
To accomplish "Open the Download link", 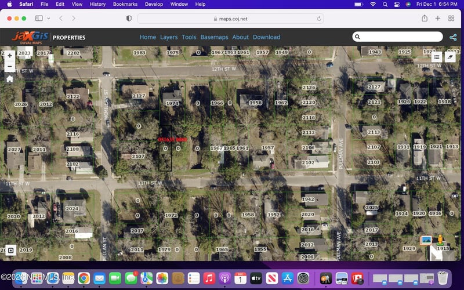I will click(266, 37).
